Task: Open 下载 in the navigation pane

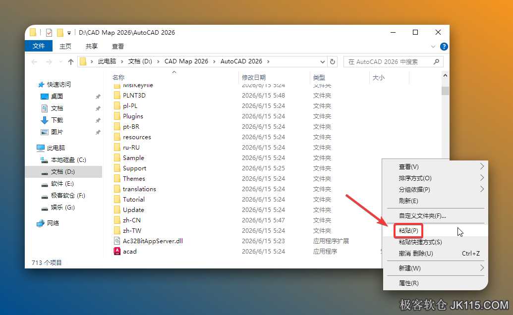Action: coord(57,120)
